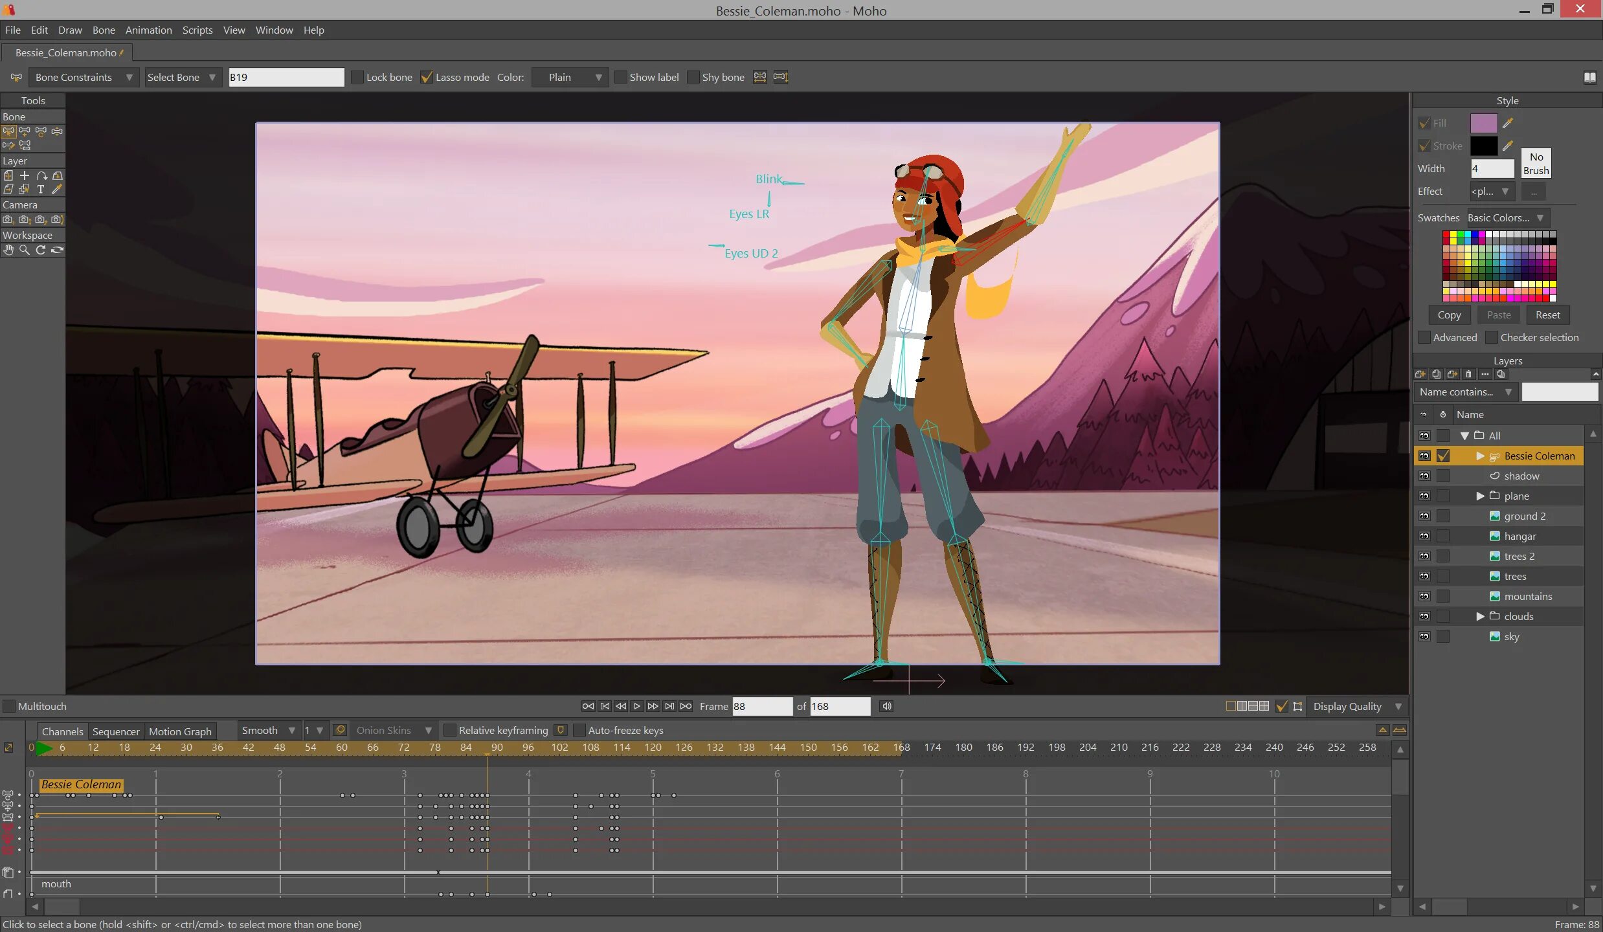1603x932 pixels.
Task: Expand the plane layer group
Action: click(1480, 496)
